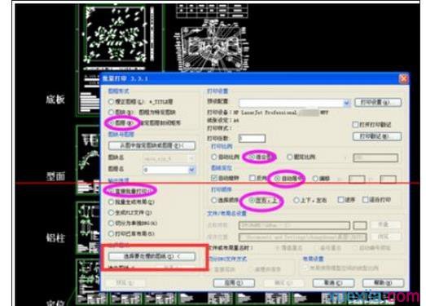Viewport: 426px width, 306px height.
Task: Click the 打印设置 button
Action: click(378, 102)
